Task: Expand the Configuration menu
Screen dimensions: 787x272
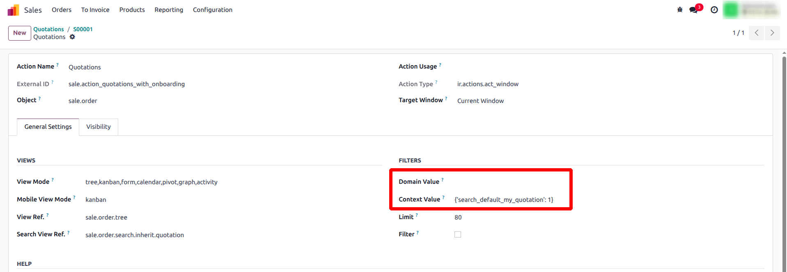Action: 212,10
